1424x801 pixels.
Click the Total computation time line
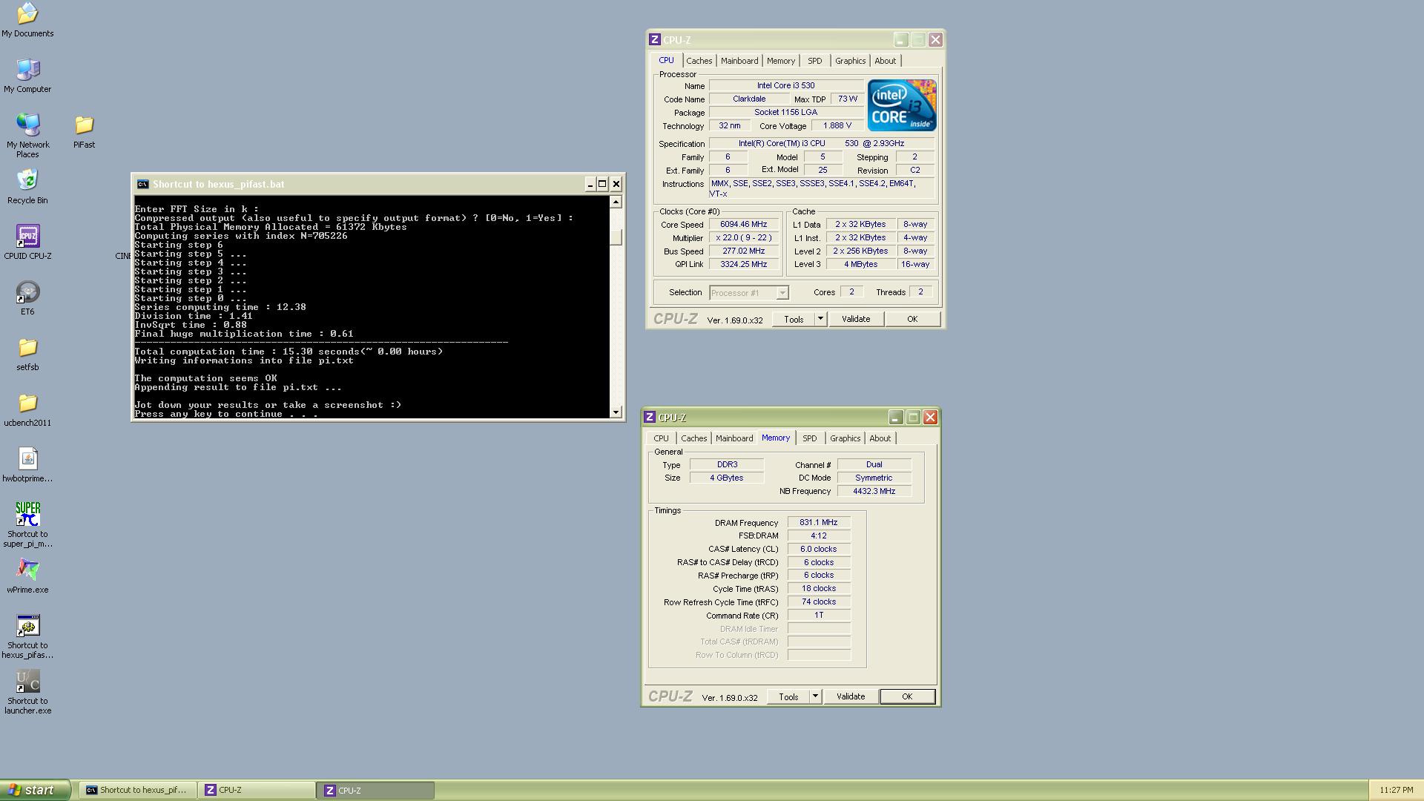289,352
